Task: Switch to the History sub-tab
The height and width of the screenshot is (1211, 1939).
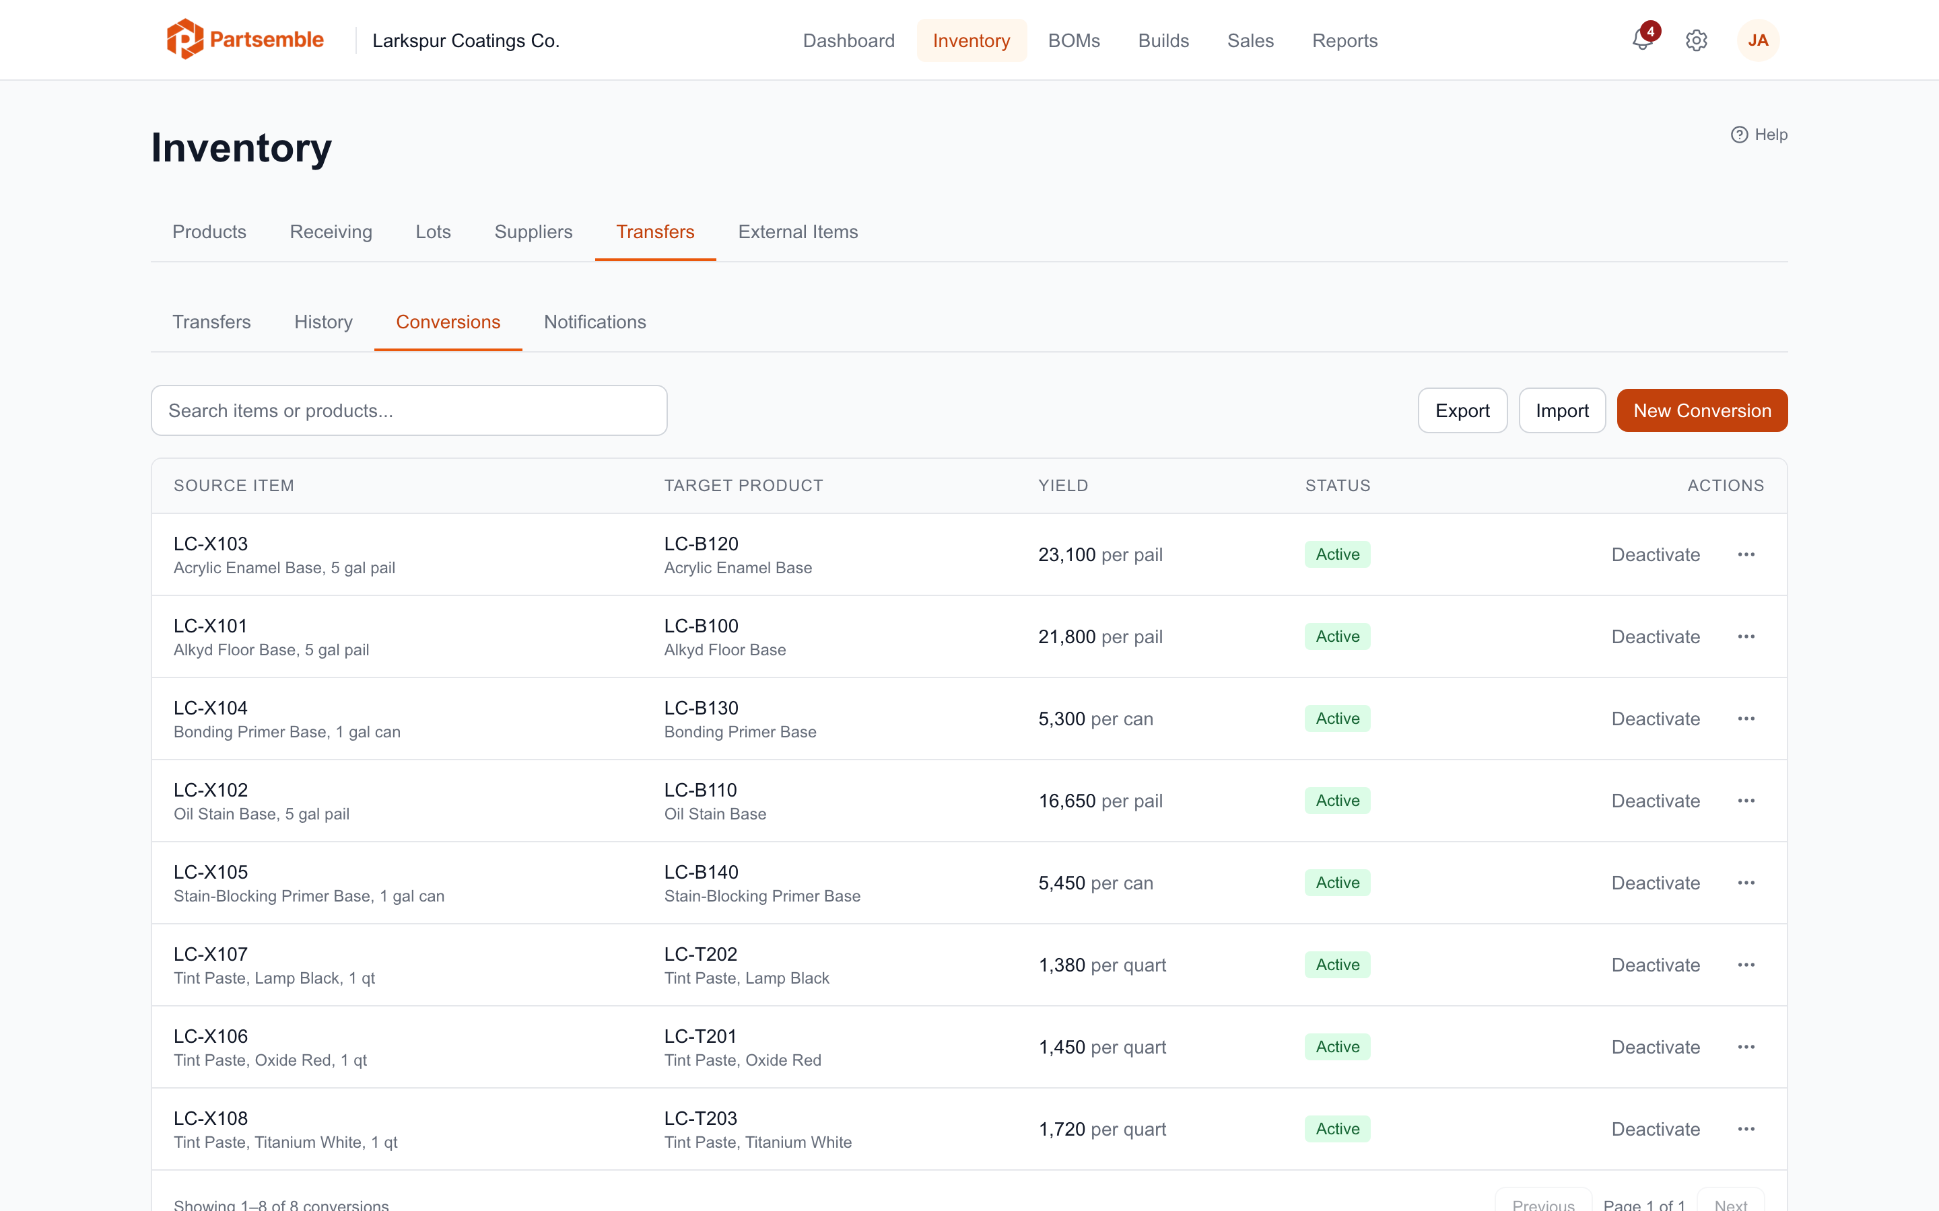Action: (x=323, y=322)
